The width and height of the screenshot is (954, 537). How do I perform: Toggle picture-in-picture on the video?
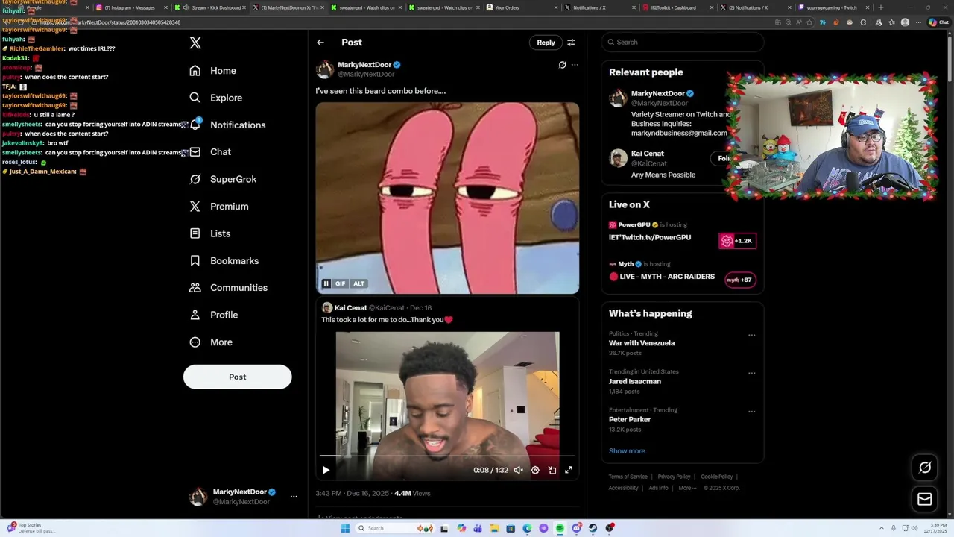552,470
